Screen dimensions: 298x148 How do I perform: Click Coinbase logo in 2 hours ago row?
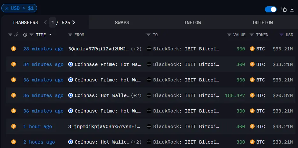tap(70, 142)
